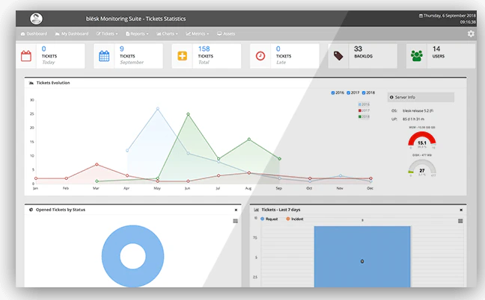The image size is (485, 300).
Task: Open the 14 Users card
Action: (x=441, y=56)
